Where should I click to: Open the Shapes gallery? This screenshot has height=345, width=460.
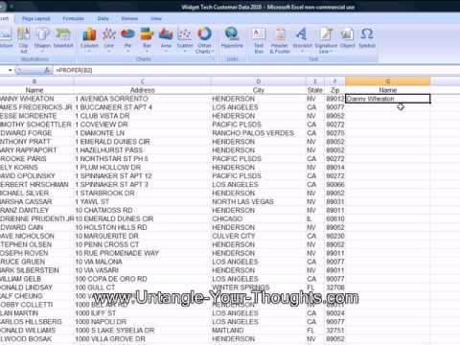click(x=42, y=37)
